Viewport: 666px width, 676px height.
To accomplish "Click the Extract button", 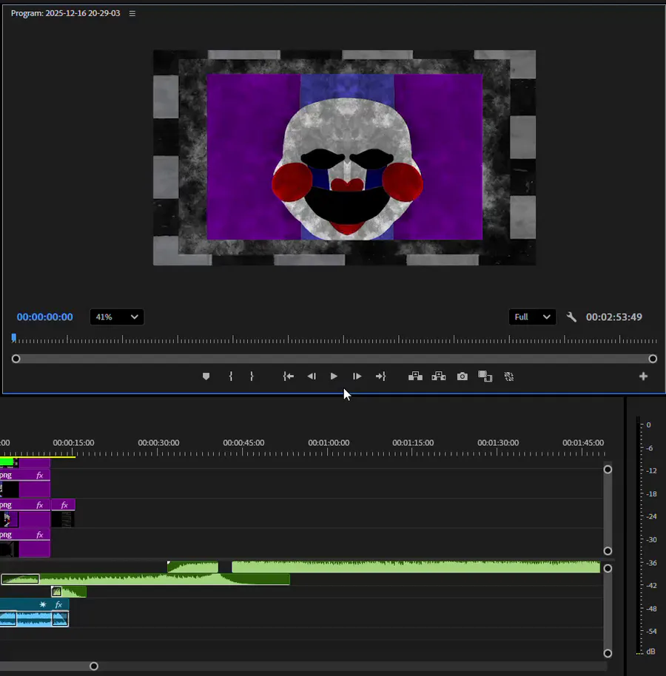I will click(439, 376).
